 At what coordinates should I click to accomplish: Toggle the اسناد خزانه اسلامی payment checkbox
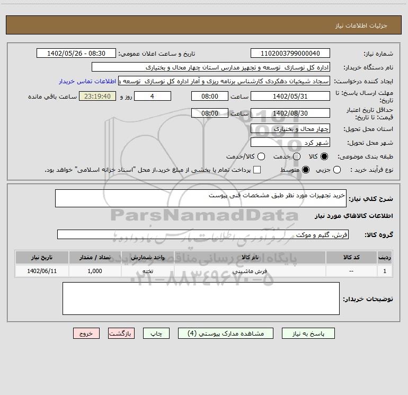pyautogui.click(x=257, y=170)
